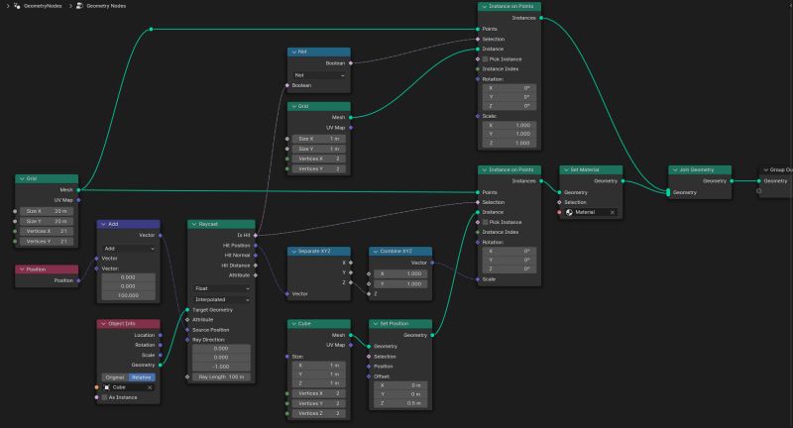This screenshot has height=428, width=793.
Task: Click the -1.000 Ray Direction value on Raycast
Action: tap(221, 367)
